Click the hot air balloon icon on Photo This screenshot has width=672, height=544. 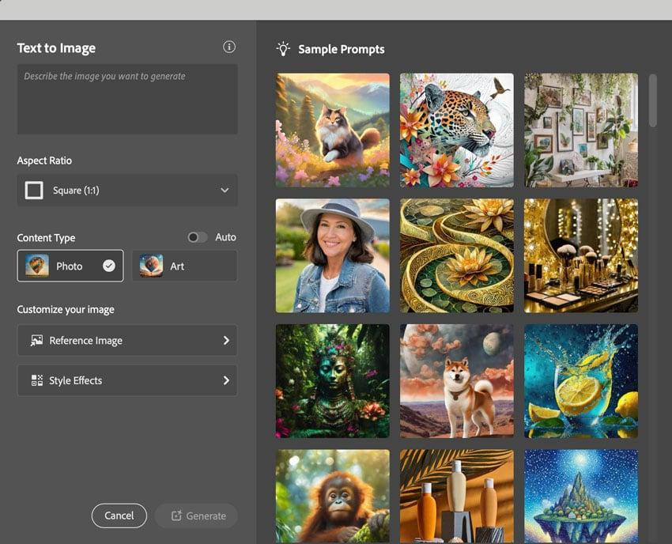pos(37,266)
